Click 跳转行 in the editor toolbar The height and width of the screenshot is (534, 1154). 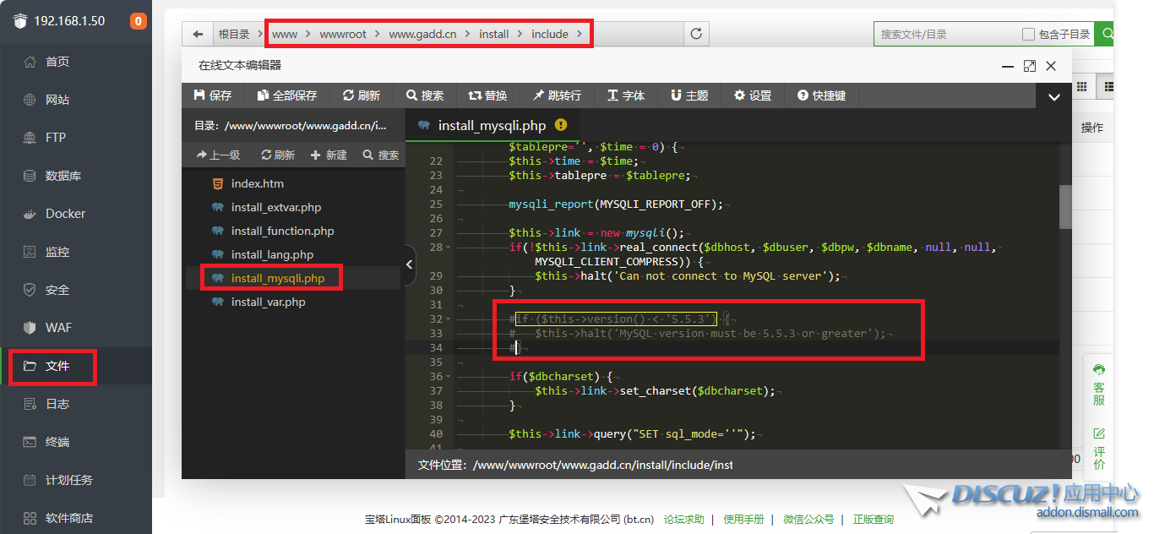pos(557,95)
